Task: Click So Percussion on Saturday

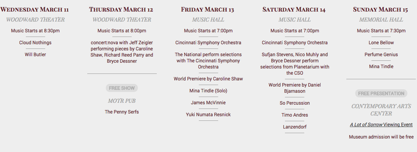Action: coord(295,103)
